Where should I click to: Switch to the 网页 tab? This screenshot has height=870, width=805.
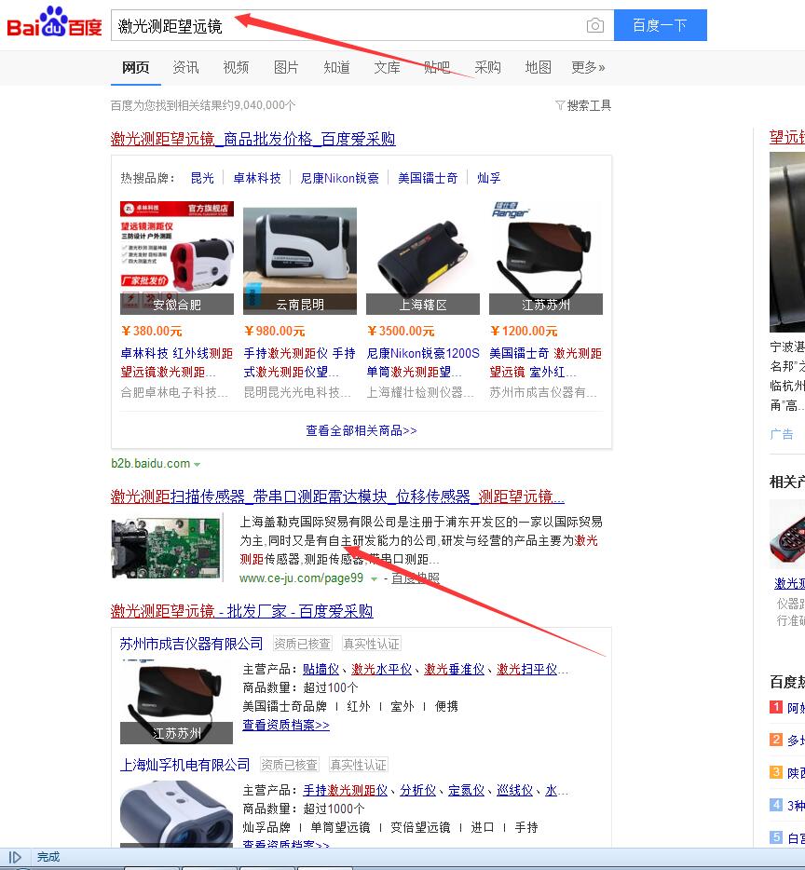tap(135, 68)
